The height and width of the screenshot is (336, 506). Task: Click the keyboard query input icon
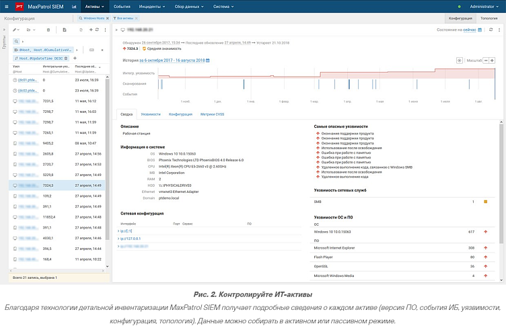(x=92, y=50)
